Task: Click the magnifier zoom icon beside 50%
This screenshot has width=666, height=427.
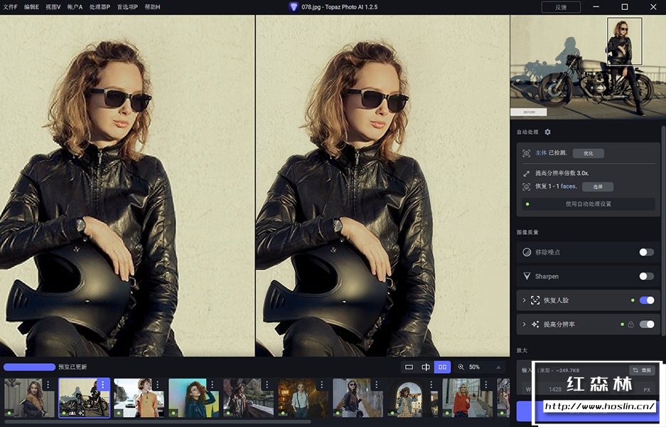Action: (x=461, y=367)
